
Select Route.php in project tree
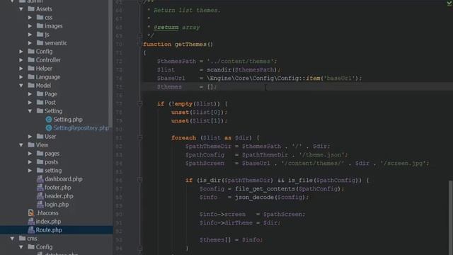pos(49,229)
